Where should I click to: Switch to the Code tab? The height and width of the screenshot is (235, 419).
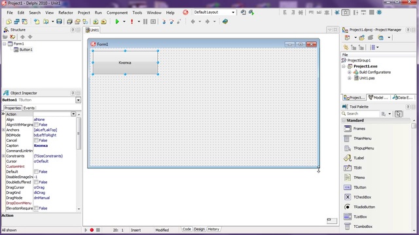coord(187,229)
